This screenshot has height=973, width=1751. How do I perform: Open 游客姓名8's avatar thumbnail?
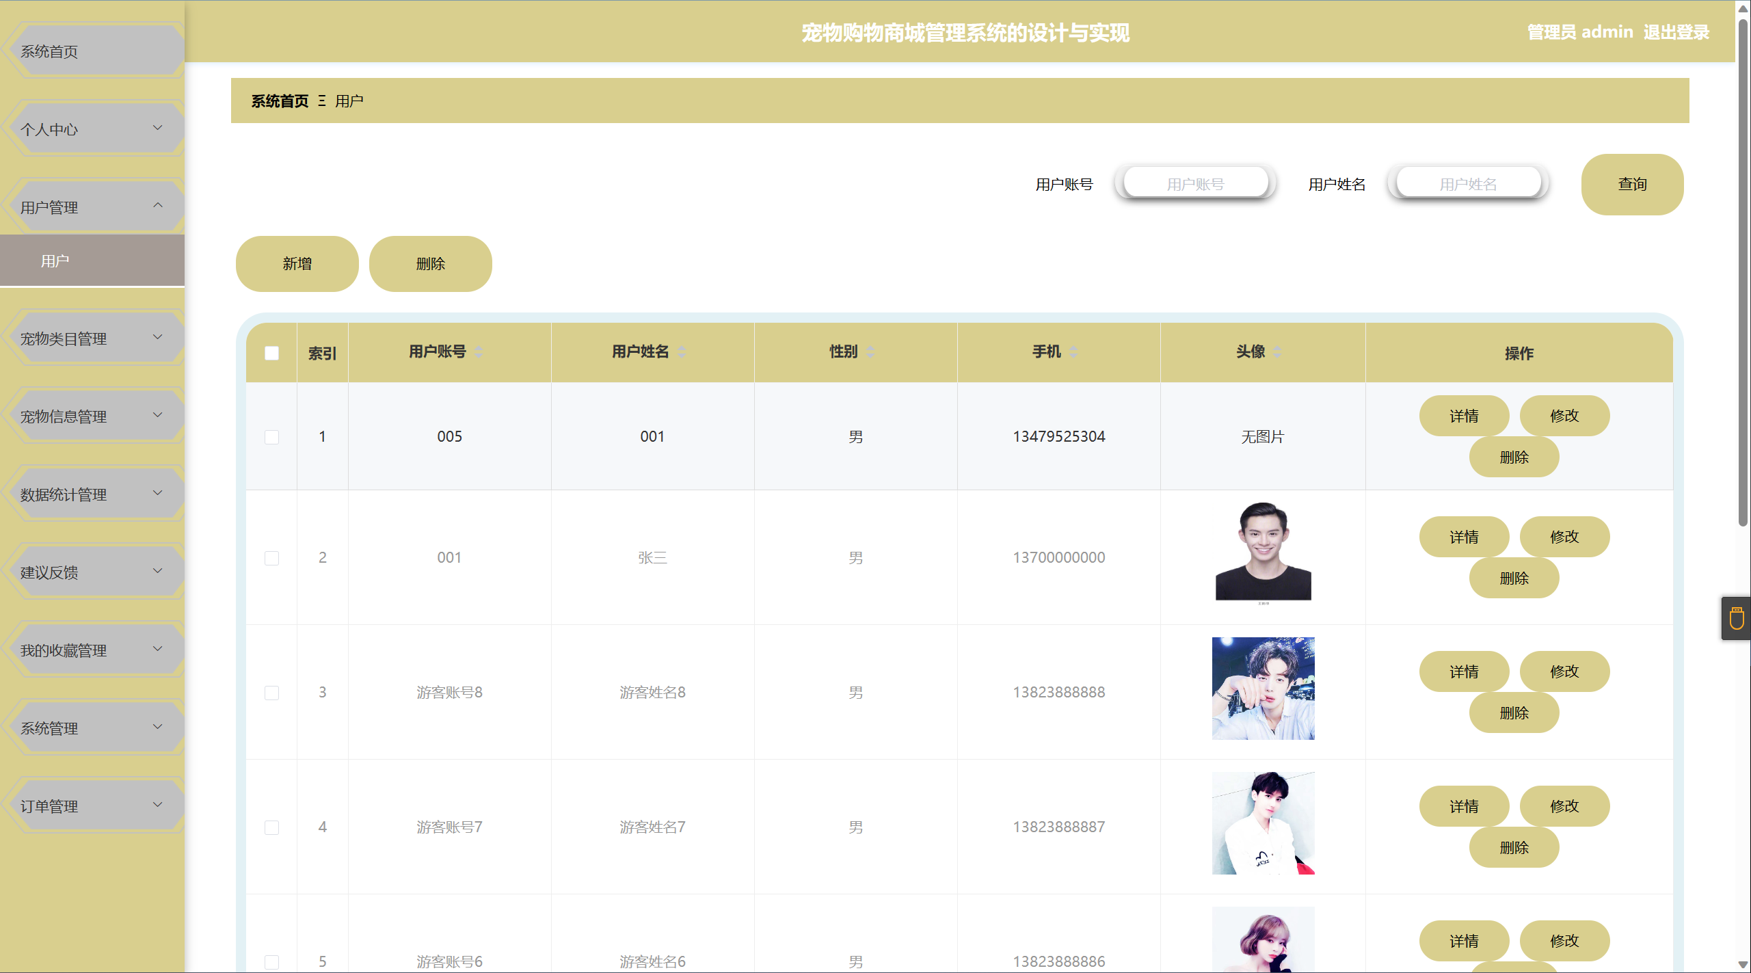point(1263,689)
